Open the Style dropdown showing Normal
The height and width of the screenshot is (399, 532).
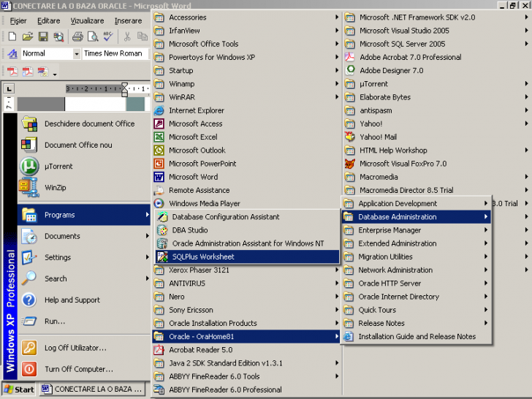pyautogui.click(x=77, y=53)
